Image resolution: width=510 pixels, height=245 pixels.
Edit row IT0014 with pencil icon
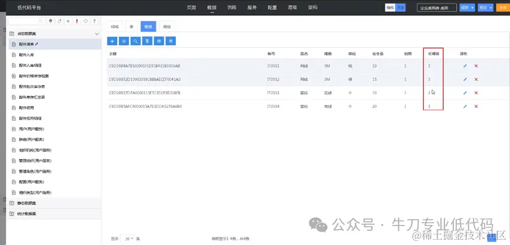tap(465, 106)
